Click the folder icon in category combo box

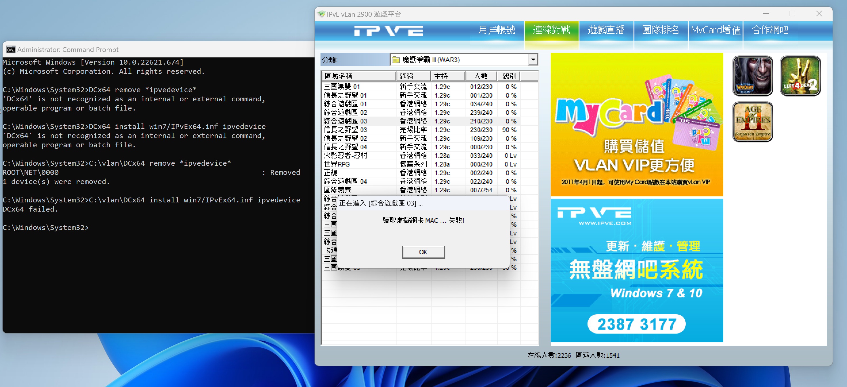(396, 60)
